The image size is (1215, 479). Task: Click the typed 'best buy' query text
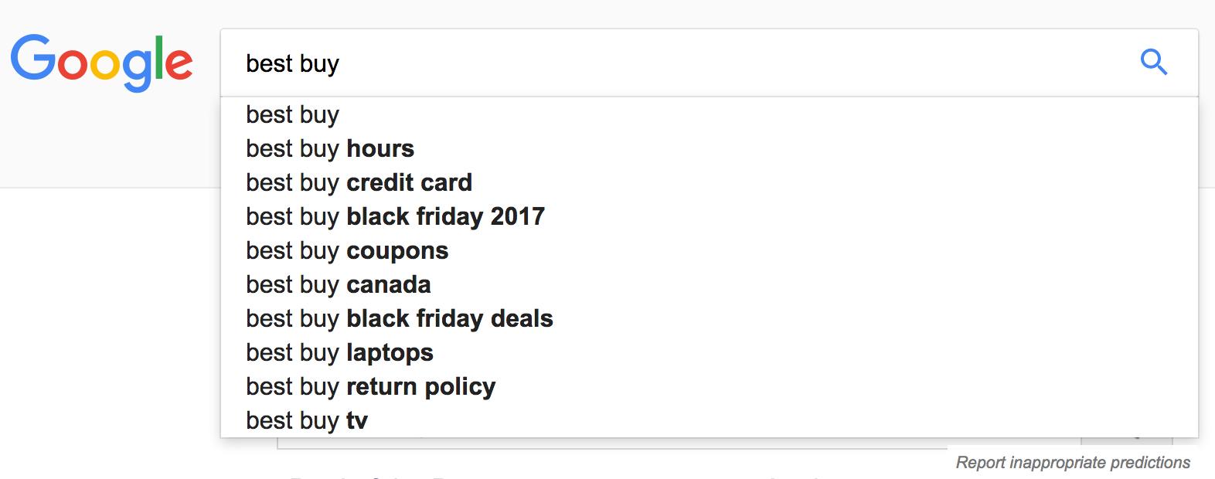click(292, 63)
